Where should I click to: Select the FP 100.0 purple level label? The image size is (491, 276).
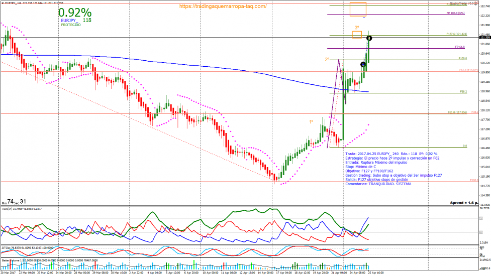pyautogui.click(x=454, y=14)
